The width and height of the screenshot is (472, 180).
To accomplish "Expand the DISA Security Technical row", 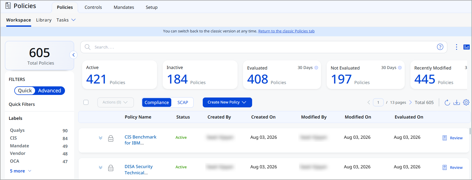I will pos(101,167).
